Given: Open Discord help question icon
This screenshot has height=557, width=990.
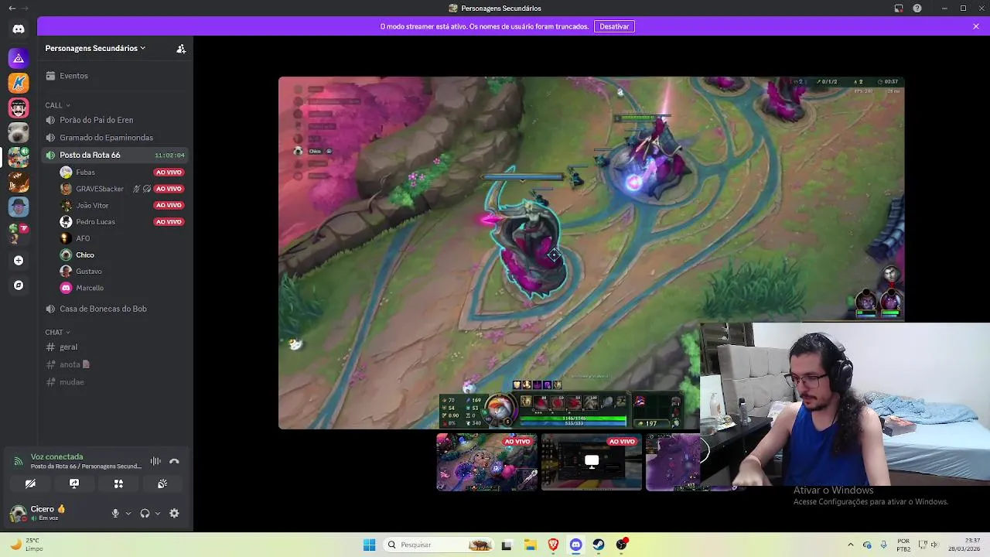Looking at the screenshot, I should click(917, 8).
